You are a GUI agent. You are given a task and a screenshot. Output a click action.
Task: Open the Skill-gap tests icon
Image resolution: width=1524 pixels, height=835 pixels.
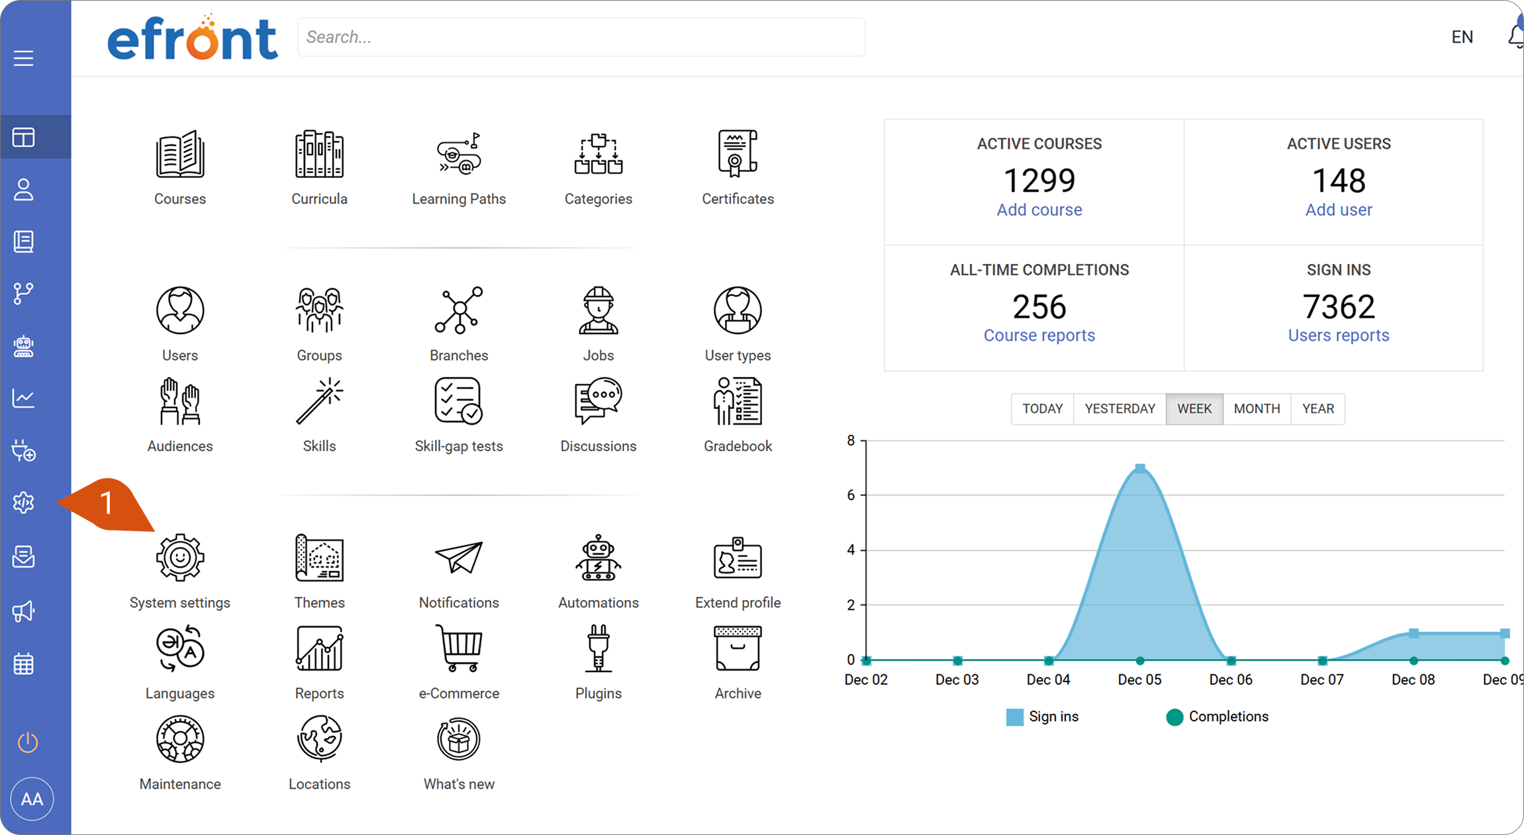coord(459,401)
